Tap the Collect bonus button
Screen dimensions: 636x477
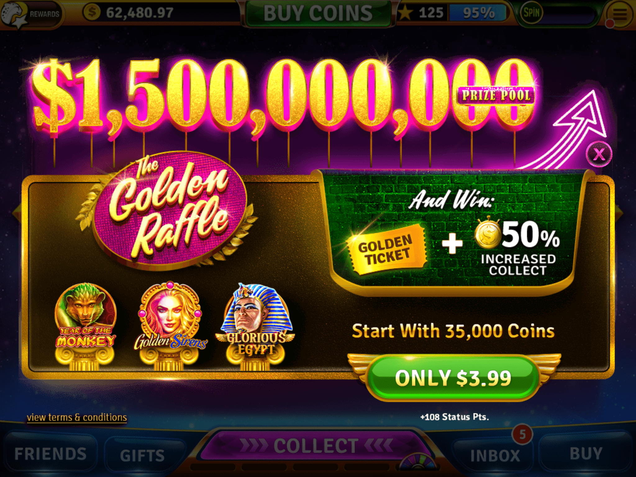(316, 446)
